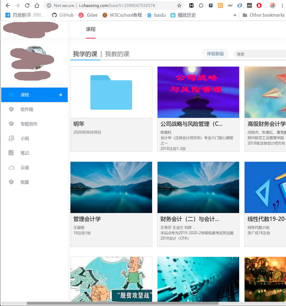Click the 小组 people icon
The width and height of the screenshot is (286, 306).
coord(11,138)
